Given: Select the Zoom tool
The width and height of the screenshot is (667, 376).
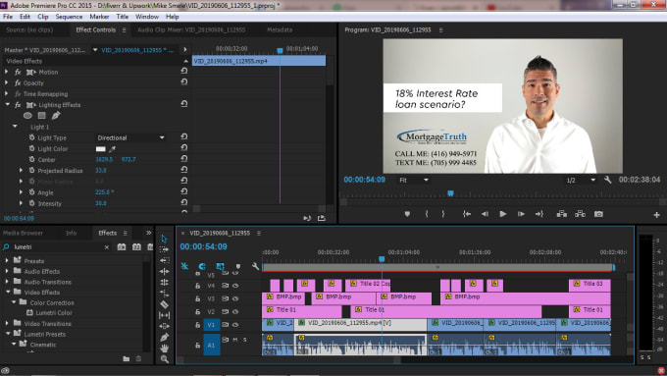Looking at the screenshot, I should point(164,359).
